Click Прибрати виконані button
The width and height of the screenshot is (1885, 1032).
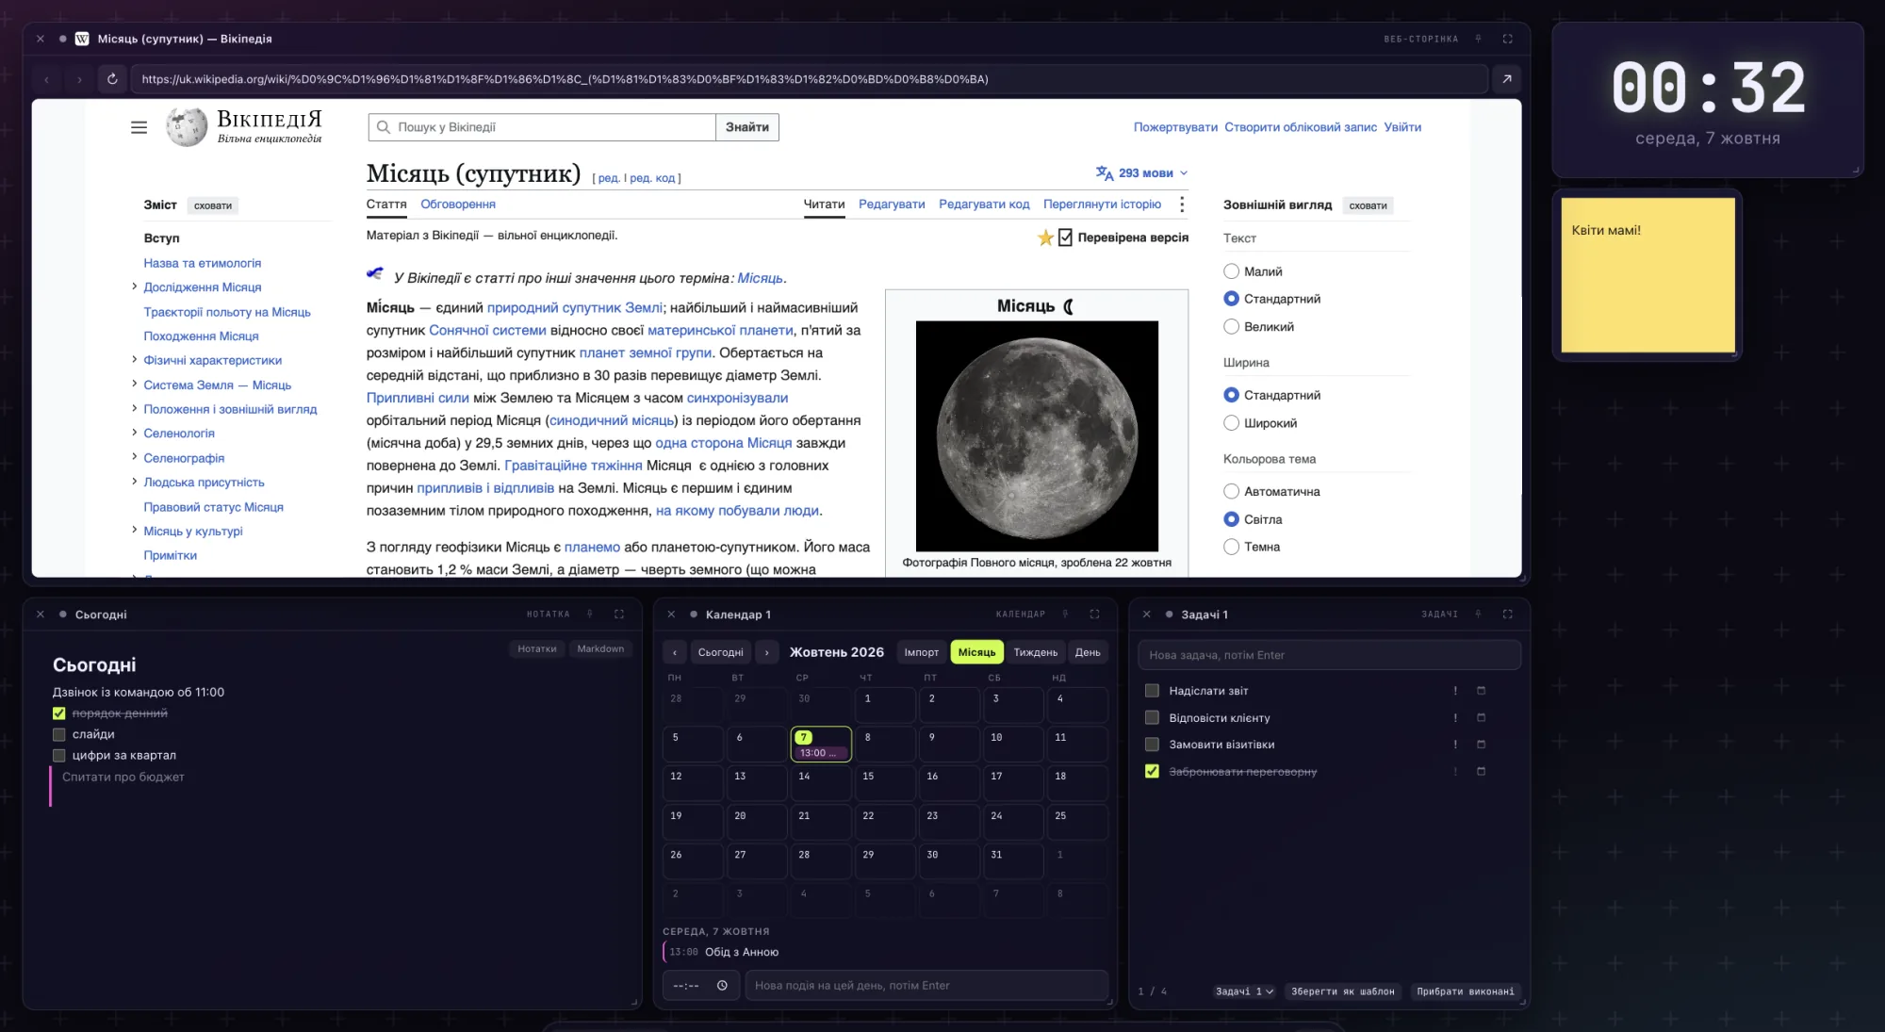pos(1466,991)
